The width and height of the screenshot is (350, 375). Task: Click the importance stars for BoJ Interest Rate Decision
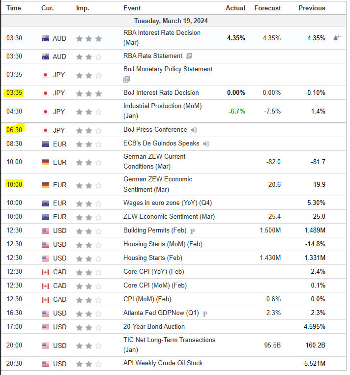tap(88, 93)
